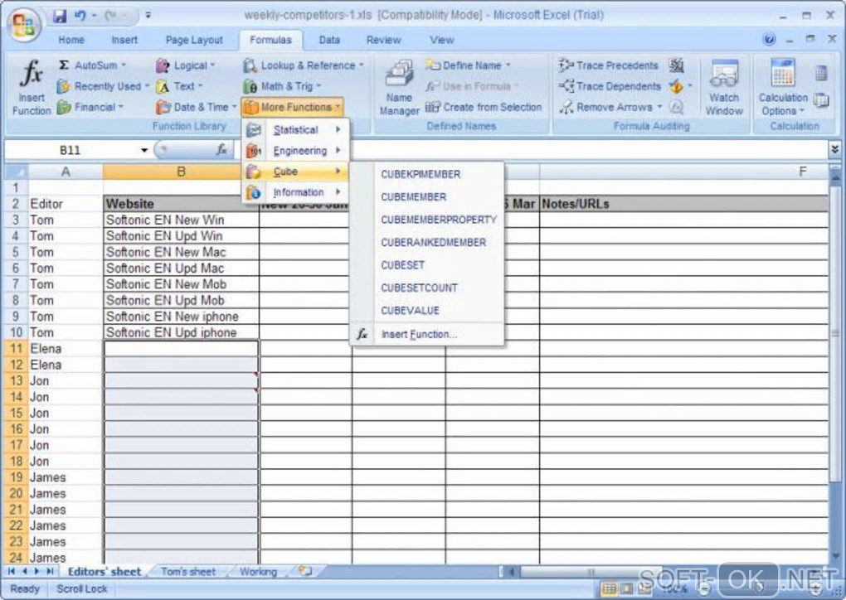Click the AutoSum sigma icon
Image resolution: width=846 pixels, height=600 pixels.
[64, 65]
